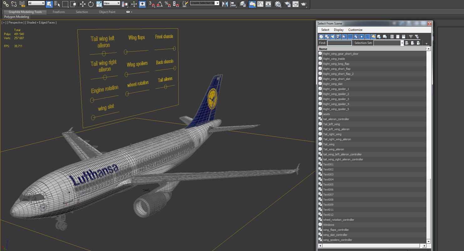Open the viewport [+] general menu

pos(4,23)
